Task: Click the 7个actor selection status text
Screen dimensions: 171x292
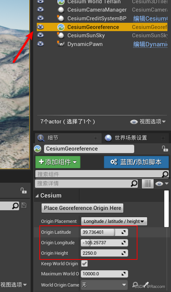Action: 68,122
